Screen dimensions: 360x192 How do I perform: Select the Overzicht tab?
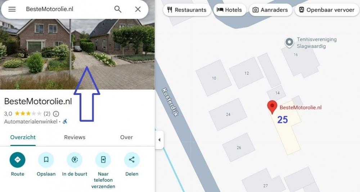pos(23,137)
